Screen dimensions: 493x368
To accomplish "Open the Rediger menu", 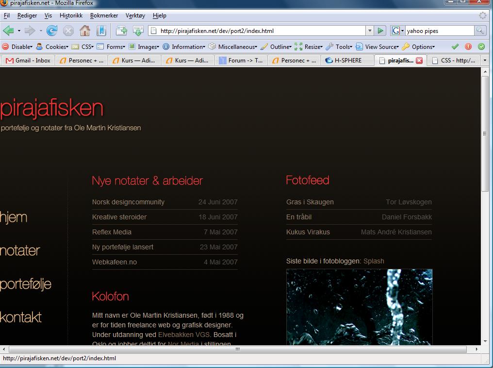I will pyautogui.click(x=27, y=15).
